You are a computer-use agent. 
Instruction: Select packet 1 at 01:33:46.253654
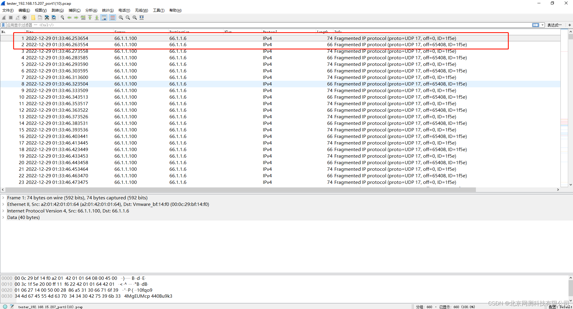tap(280, 38)
